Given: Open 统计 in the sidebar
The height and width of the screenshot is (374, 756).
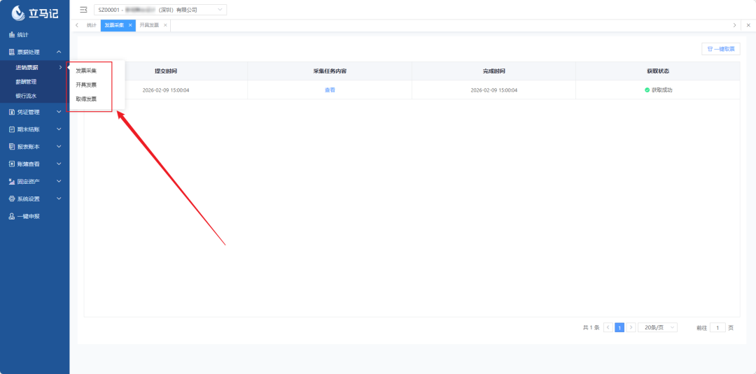Looking at the screenshot, I should pyautogui.click(x=23, y=35).
